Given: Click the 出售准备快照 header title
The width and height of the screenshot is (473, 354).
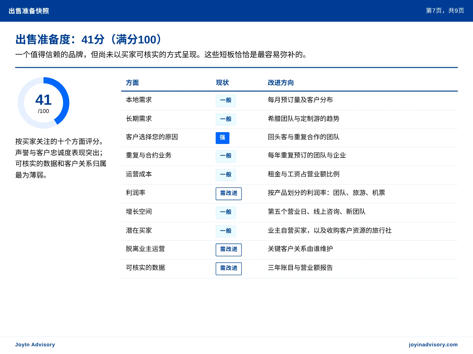Looking at the screenshot, I should [29, 11].
